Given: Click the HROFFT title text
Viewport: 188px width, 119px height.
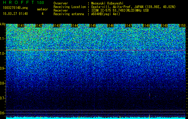Looking at the screenshot, I should [19, 2].
